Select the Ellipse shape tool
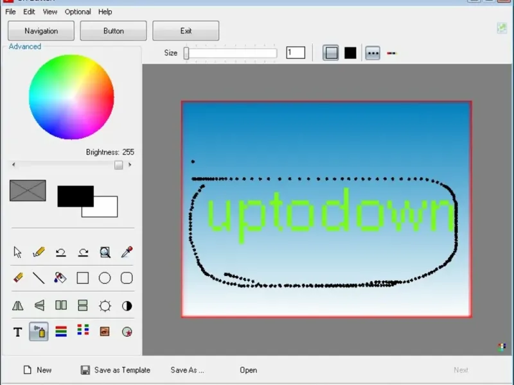Screen dimensions: 514x385 pyautogui.click(x=105, y=278)
